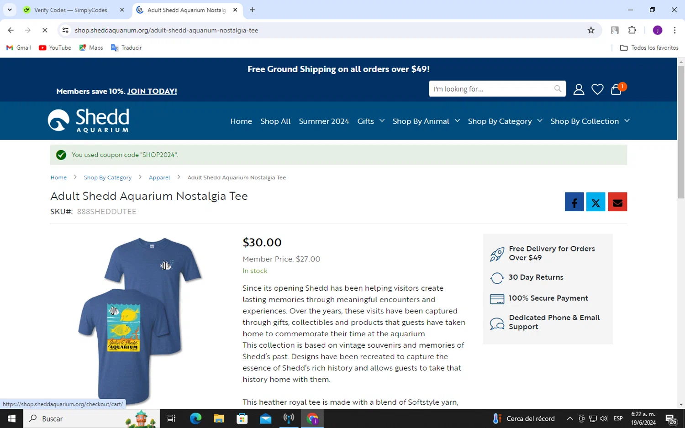
Task: Open Microsoft Store from taskbar
Action: (242, 418)
